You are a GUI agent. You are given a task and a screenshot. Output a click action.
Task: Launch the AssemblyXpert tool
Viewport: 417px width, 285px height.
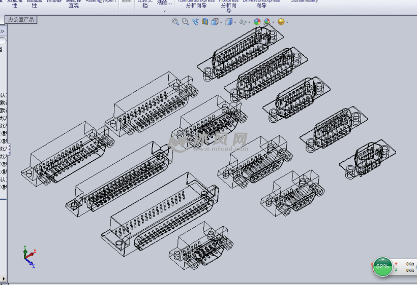(101, 2)
